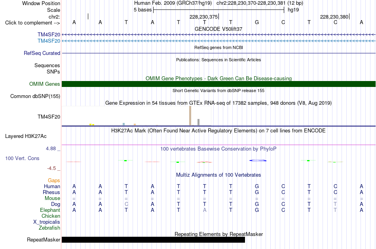Click the Scale label

click(x=53, y=10)
